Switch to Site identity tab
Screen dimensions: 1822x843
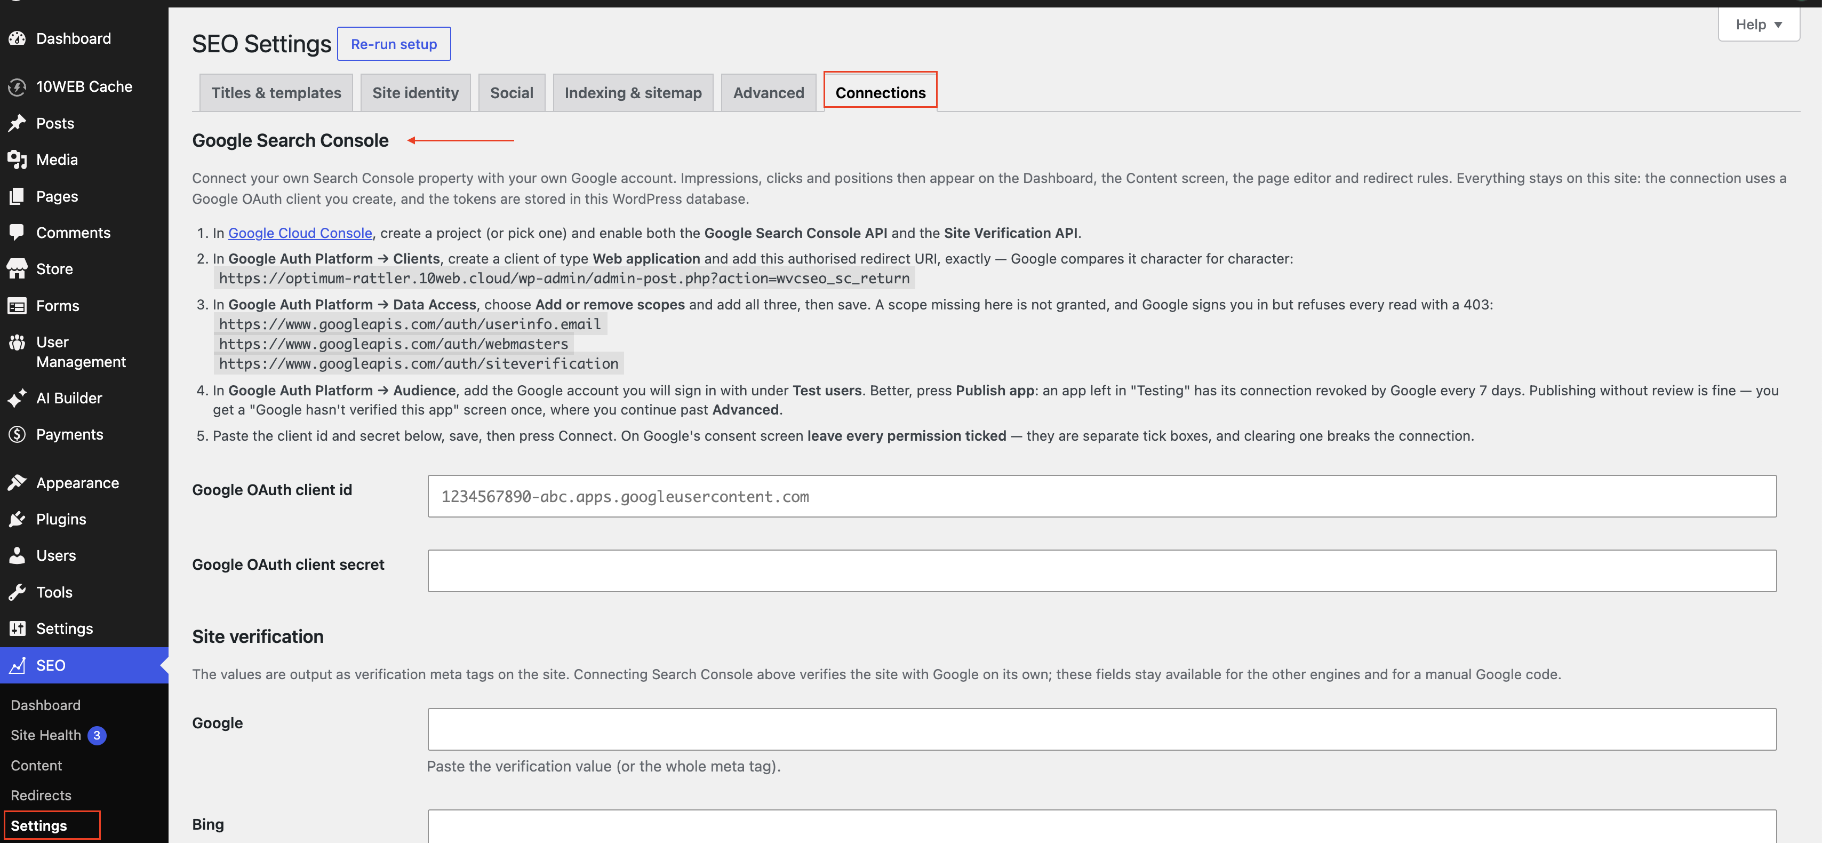[x=415, y=93]
